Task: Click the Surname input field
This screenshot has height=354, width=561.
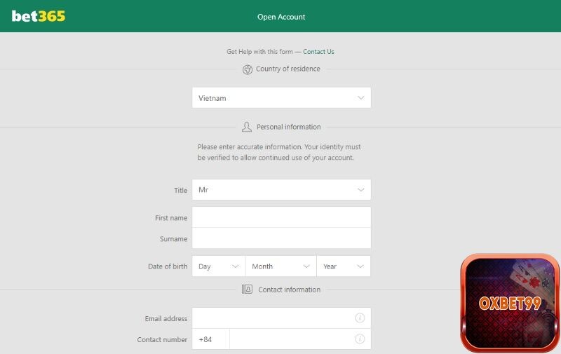Action: [x=280, y=238]
